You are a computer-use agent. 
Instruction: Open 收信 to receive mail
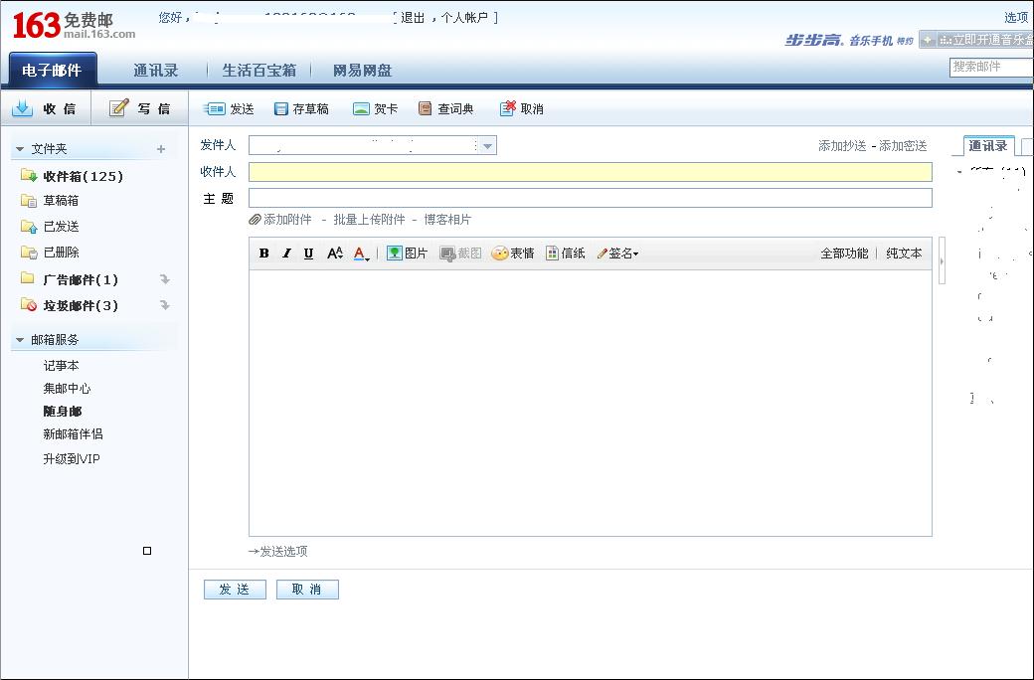(x=45, y=108)
